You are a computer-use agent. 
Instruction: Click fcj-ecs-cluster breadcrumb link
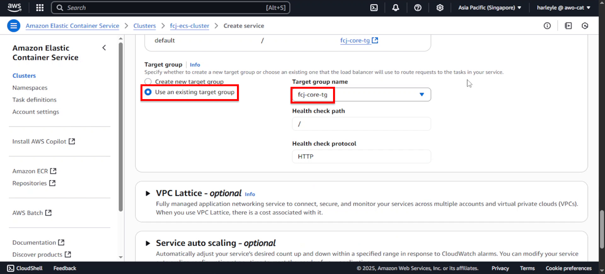point(189,26)
